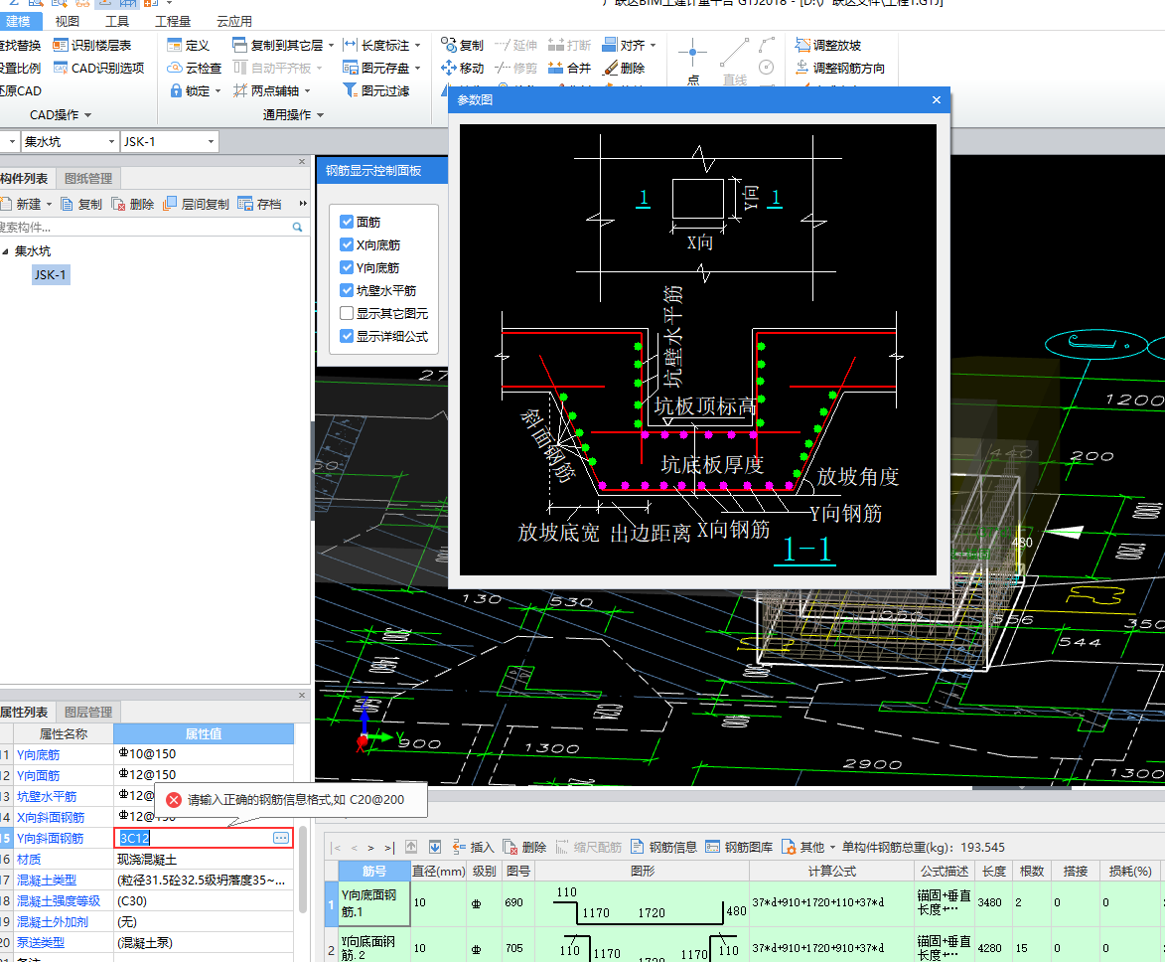Click the 锁定 lock icon
The width and height of the screenshot is (1165, 962).
(x=176, y=90)
